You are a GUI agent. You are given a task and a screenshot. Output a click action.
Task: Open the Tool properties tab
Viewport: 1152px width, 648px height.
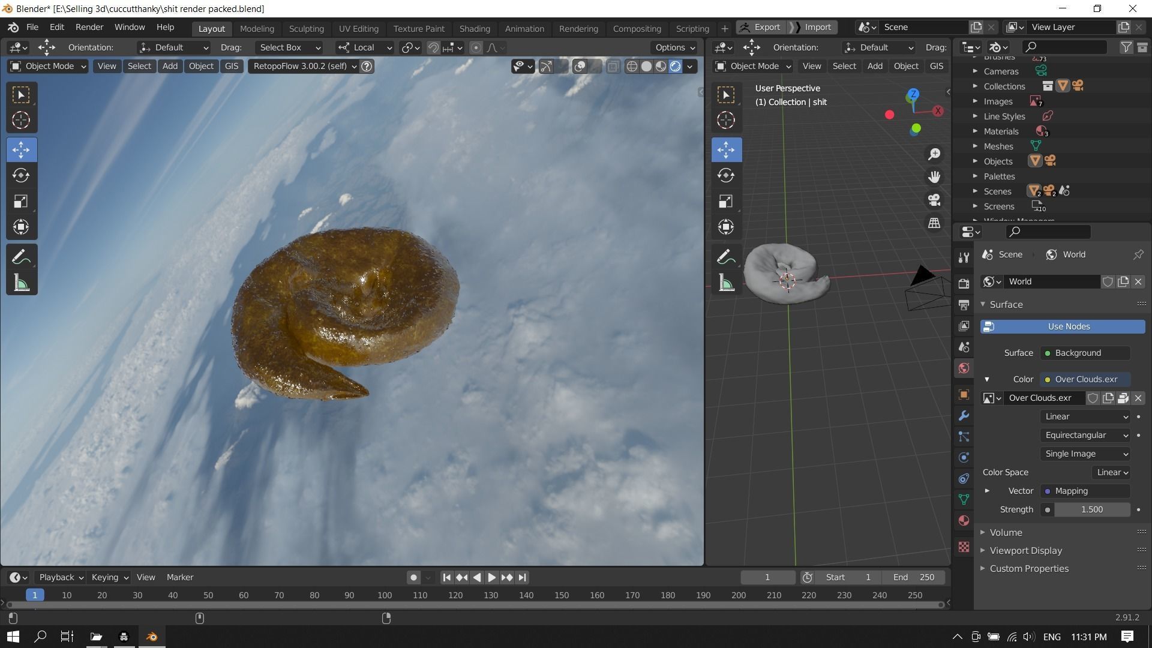tap(964, 257)
